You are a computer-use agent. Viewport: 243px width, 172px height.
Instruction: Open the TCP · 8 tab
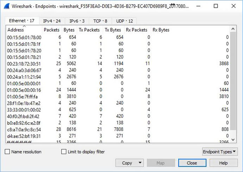100,21
